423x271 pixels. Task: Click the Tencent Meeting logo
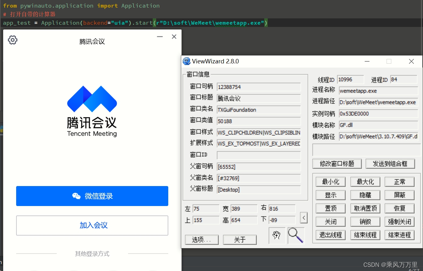pos(92,111)
